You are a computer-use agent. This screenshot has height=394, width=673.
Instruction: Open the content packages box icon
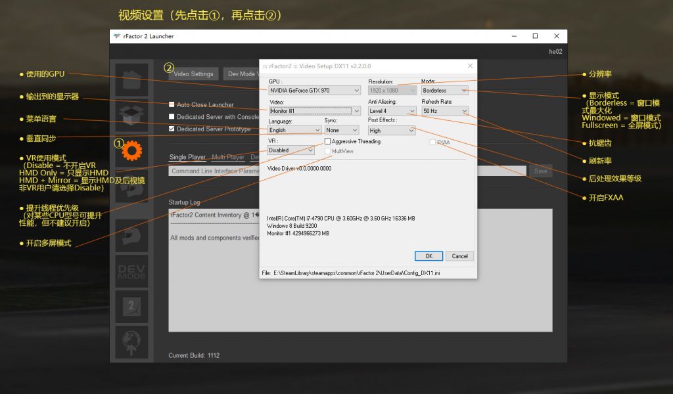click(x=131, y=115)
